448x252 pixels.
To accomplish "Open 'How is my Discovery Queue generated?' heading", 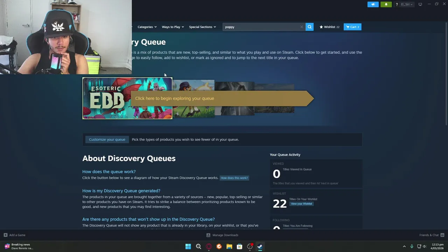I will [x=121, y=191].
